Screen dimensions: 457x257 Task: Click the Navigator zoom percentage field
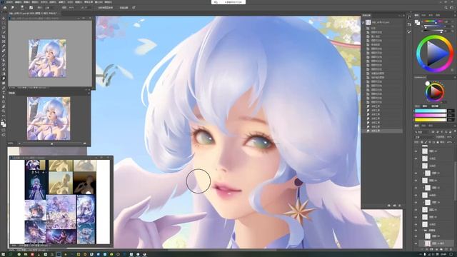[x=11, y=143]
